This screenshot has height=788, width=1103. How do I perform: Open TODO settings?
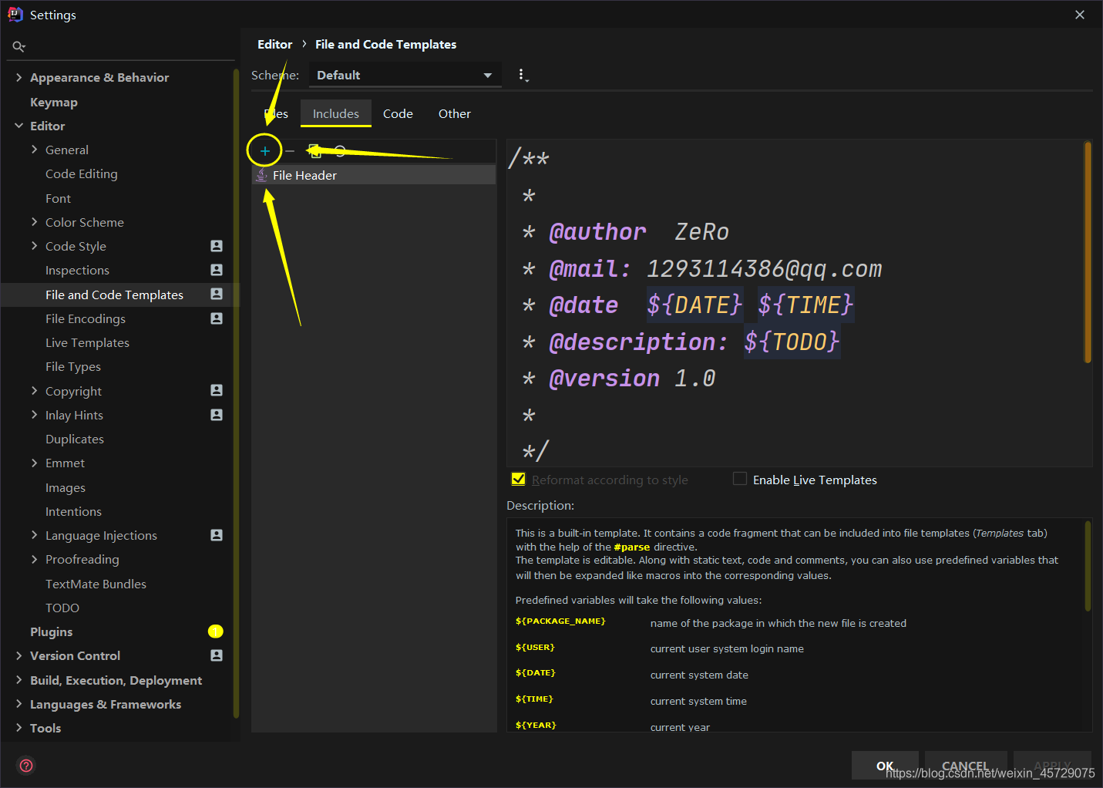tap(62, 608)
